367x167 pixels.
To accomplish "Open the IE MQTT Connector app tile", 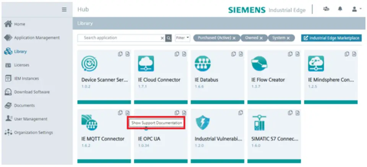I will [x=104, y=136].
